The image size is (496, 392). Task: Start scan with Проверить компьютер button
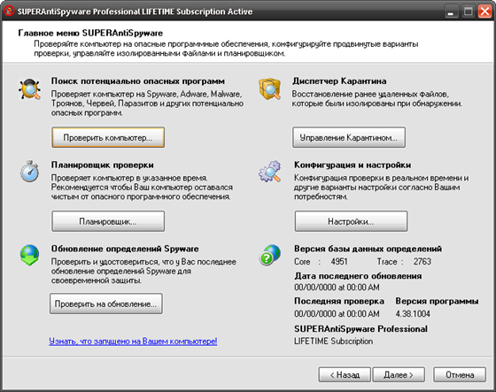coord(108,137)
